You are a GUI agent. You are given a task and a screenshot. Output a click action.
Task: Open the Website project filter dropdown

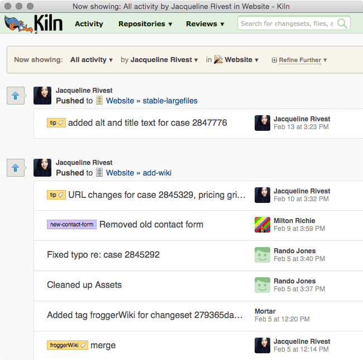click(x=236, y=60)
